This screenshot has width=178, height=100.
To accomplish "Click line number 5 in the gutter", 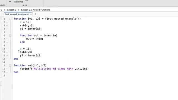I will tap(4, 32).
